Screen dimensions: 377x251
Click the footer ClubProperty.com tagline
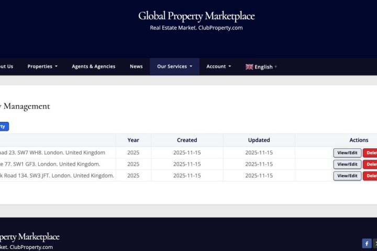pos(26,247)
